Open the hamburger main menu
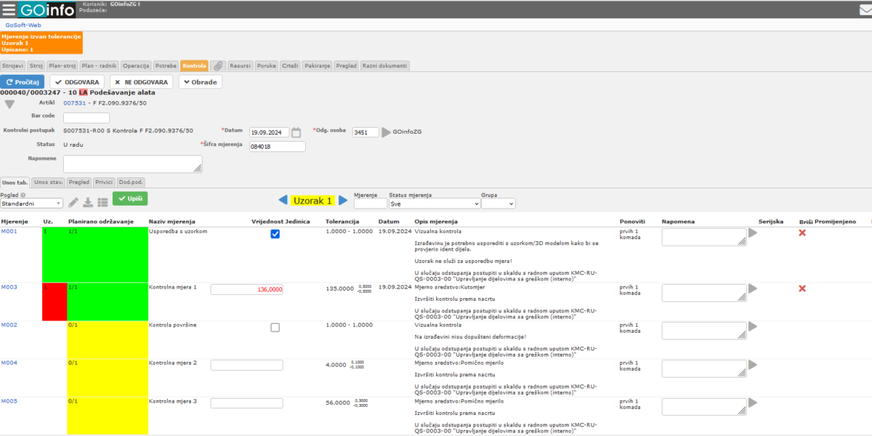Viewport: 872px width, 436px height. click(x=9, y=9)
